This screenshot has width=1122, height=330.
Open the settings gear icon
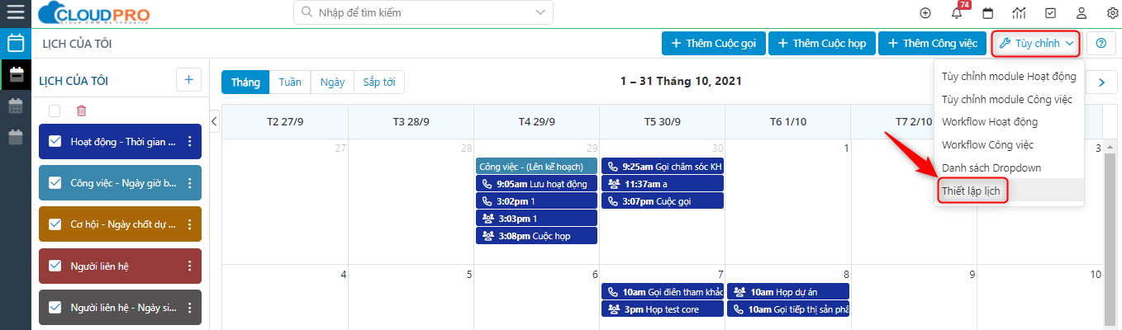tap(1111, 13)
